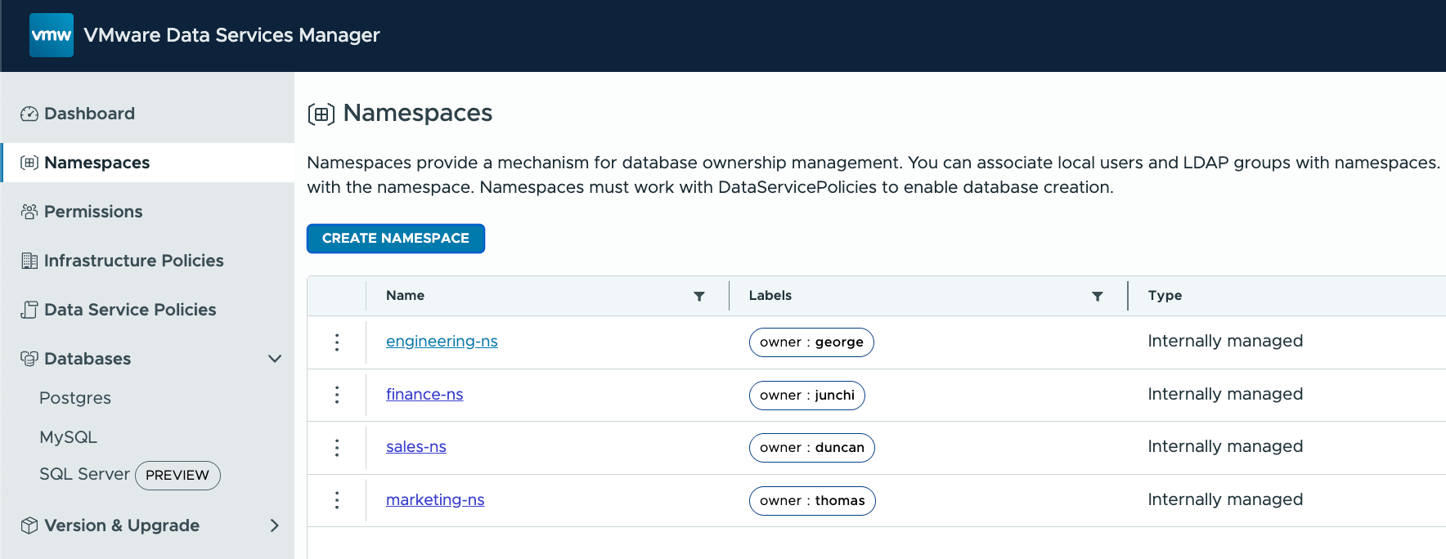This screenshot has height=559, width=1446.
Task: Click the Version & Upgrade box icon
Action: click(x=29, y=525)
